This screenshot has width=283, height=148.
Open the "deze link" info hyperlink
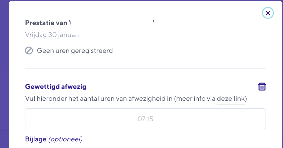[231, 99]
